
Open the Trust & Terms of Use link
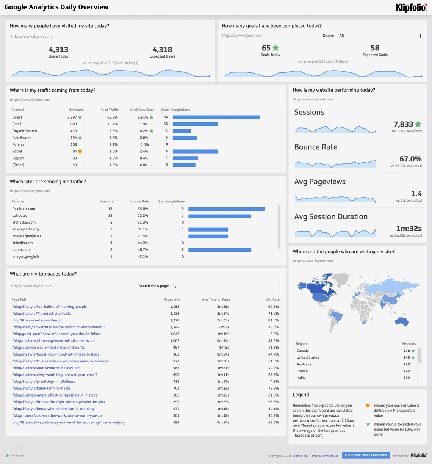click(x=324, y=455)
